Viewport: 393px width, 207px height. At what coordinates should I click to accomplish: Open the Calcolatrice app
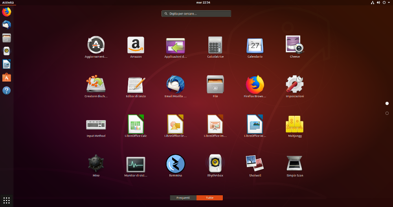tap(215, 45)
